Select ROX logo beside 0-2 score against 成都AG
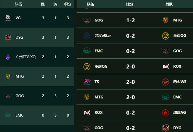This screenshot has width=193, height=132. click(x=87, y=113)
